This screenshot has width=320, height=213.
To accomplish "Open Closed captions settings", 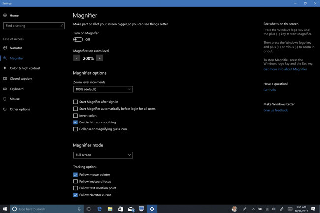I will (x=18, y=79).
